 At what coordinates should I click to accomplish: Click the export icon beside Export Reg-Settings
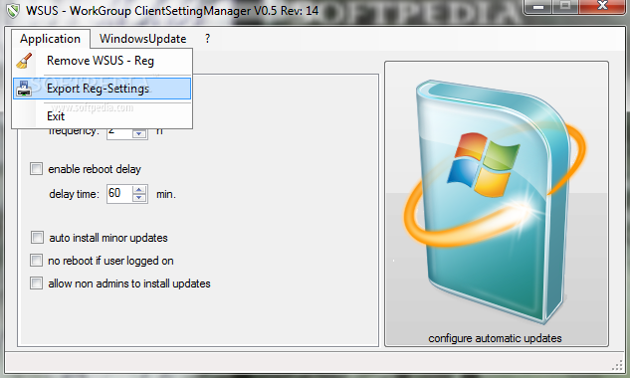[x=24, y=89]
